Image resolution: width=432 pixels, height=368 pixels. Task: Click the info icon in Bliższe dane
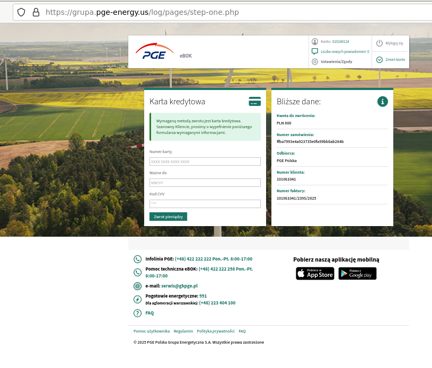(383, 101)
